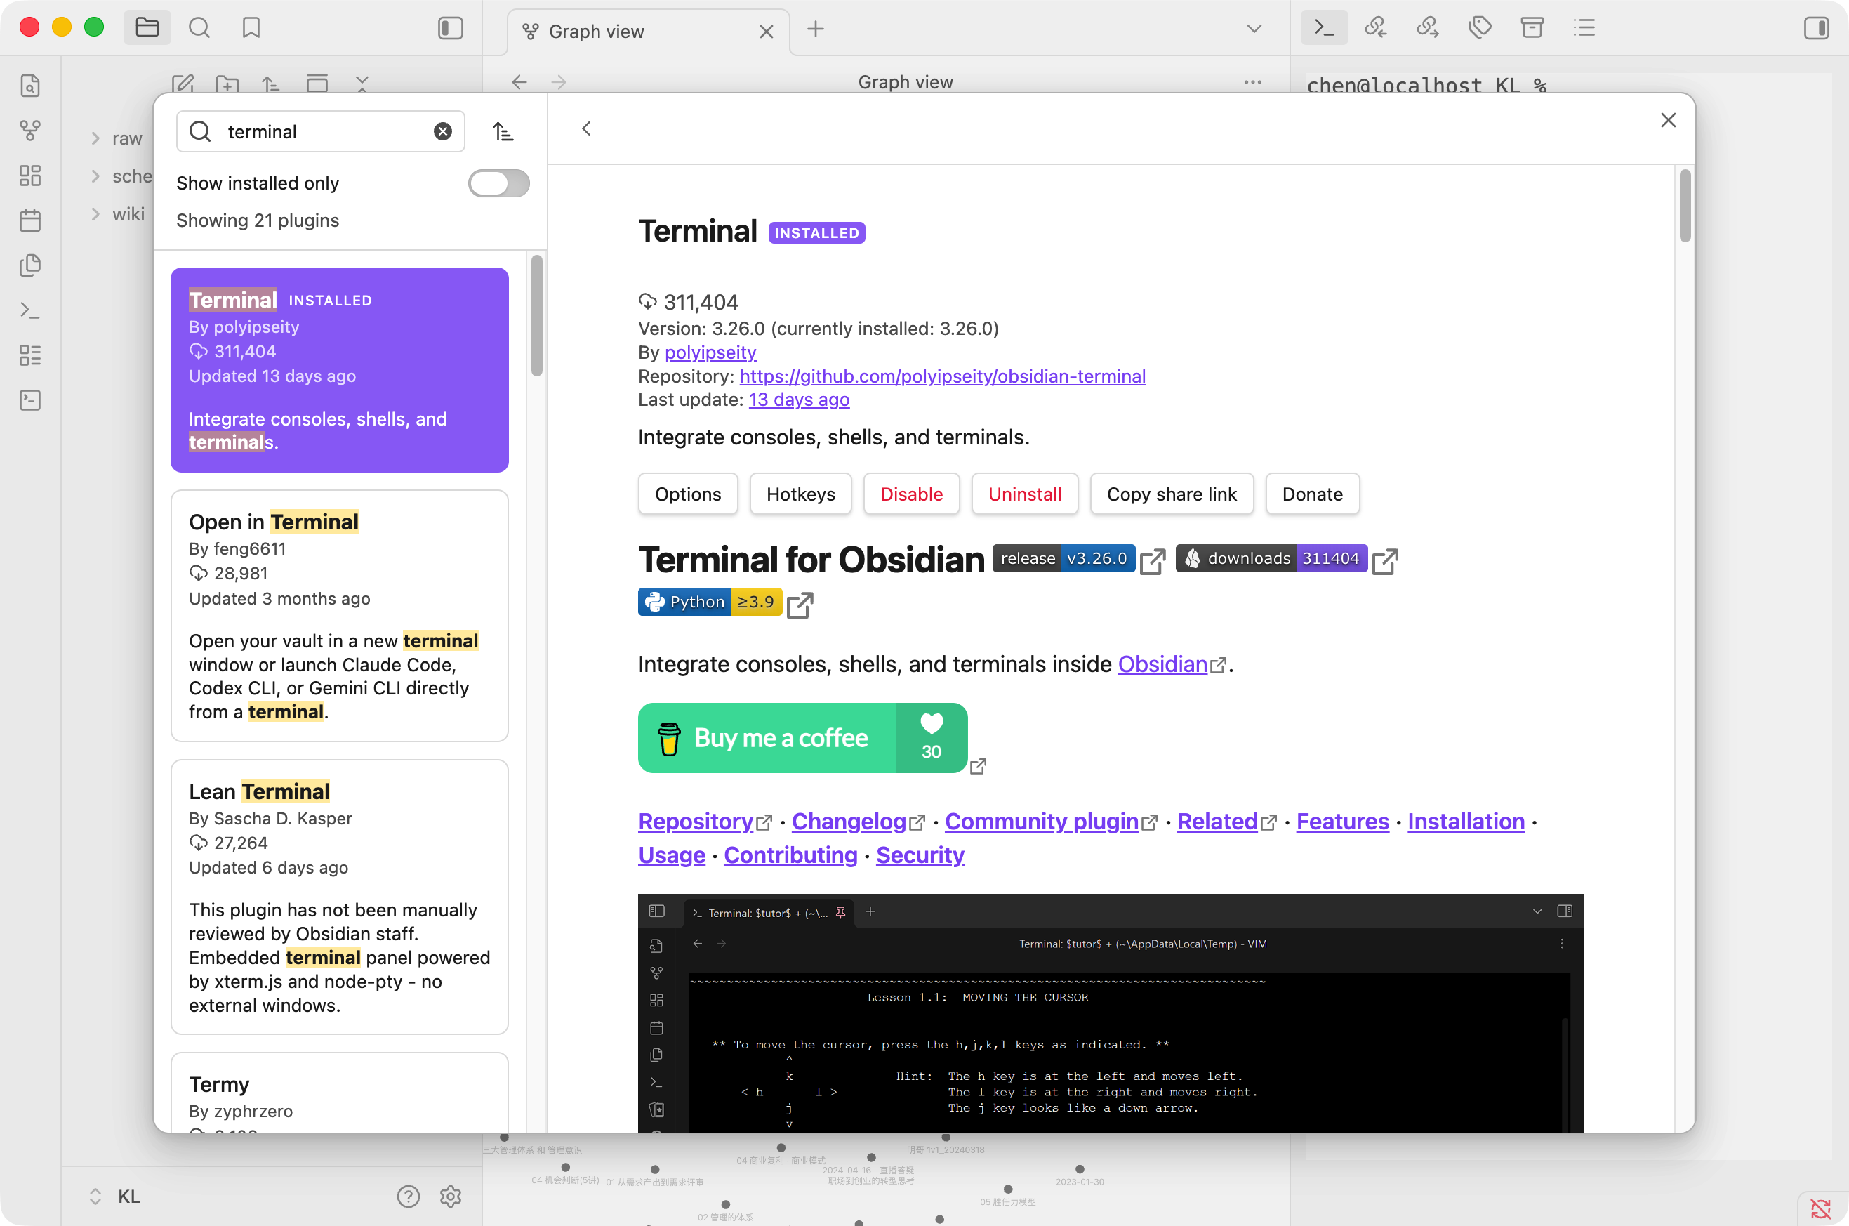Create new folder icon in explorer toolbar
This screenshot has height=1226, width=1849.
coord(227,84)
